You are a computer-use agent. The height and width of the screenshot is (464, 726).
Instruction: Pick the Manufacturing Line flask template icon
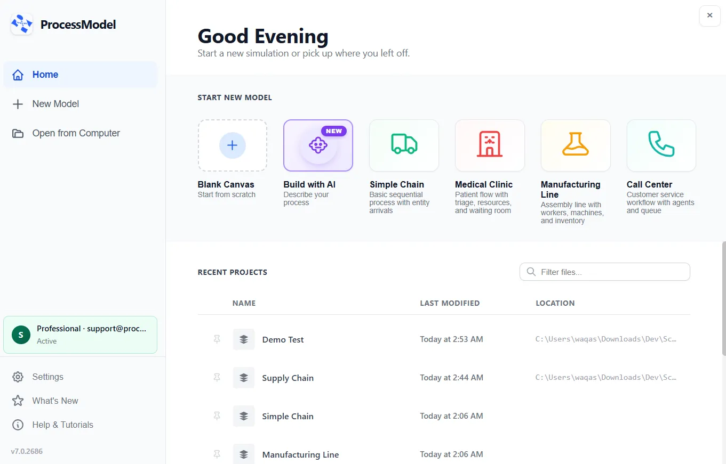point(576,144)
